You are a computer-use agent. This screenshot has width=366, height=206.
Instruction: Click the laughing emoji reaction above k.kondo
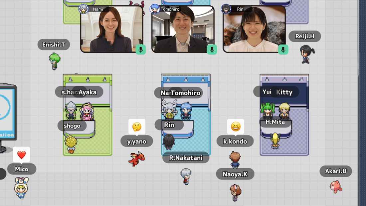pyautogui.click(x=236, y=127)
